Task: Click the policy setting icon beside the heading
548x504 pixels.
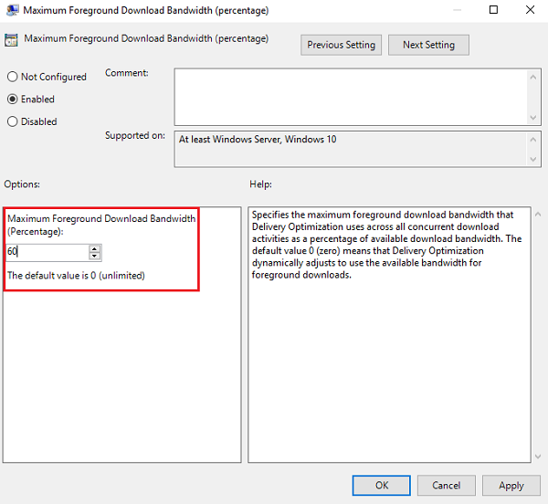Action: pyautogui.click(x=11, y=40)
